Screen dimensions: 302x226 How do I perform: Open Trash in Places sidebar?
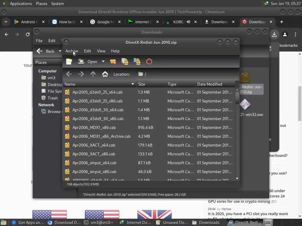pos(50,98)
